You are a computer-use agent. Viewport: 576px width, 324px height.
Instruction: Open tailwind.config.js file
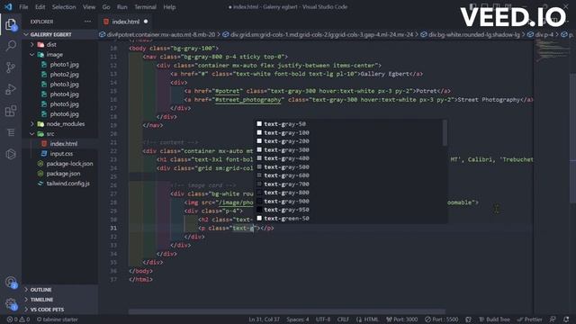[x=68, y=184]
